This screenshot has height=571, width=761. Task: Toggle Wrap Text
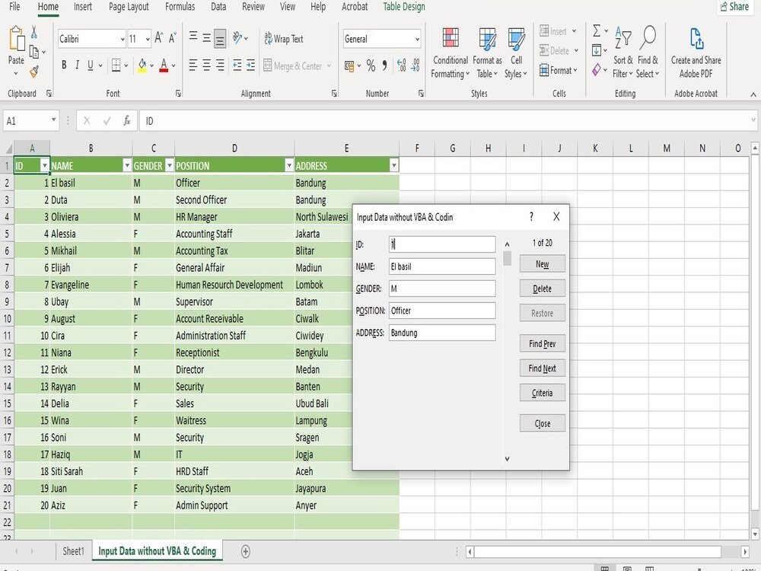[283, 39]
